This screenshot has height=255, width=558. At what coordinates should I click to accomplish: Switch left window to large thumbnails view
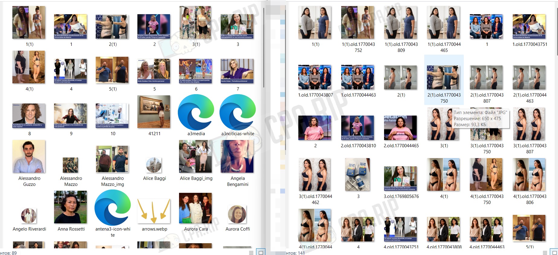[x=261, y=253]
